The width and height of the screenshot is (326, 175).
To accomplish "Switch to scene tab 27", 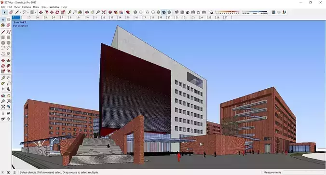I will pos(228,18).
